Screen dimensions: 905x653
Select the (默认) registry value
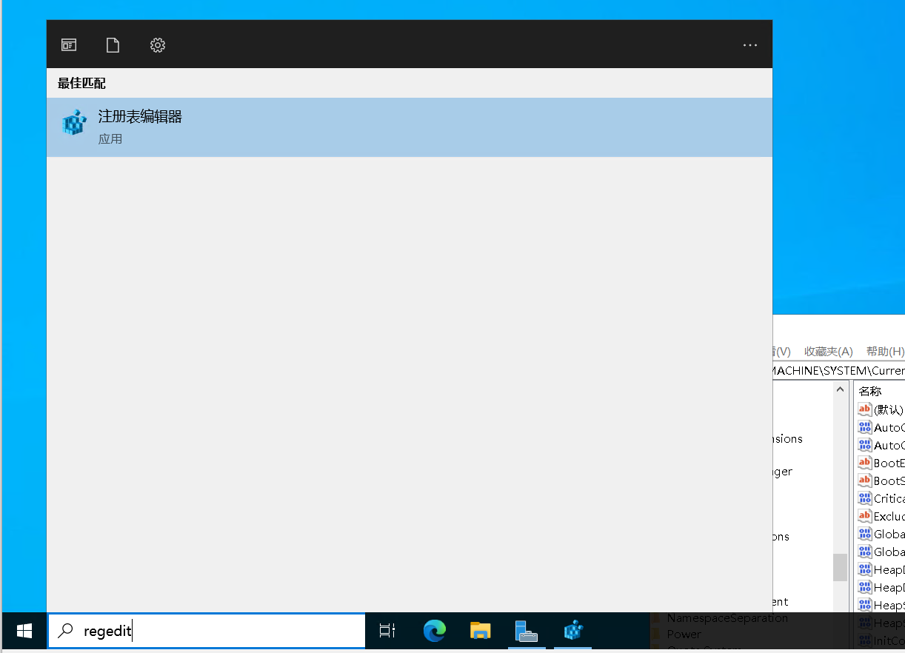pos(887,409)
